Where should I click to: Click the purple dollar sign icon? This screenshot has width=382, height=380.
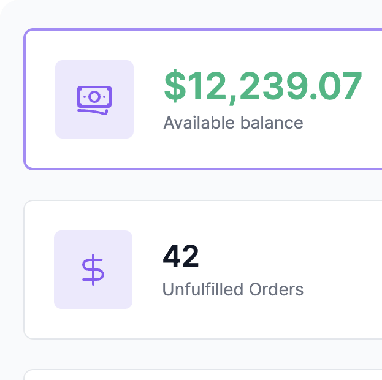93,270
